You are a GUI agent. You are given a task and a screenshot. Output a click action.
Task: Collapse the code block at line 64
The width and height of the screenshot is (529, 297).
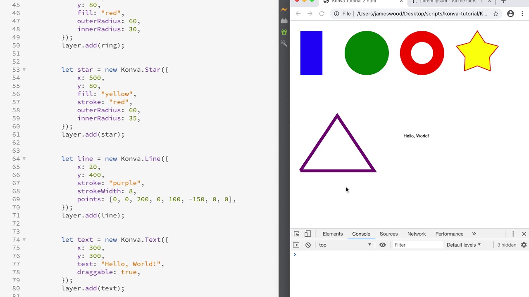click(x=24, y=159)
